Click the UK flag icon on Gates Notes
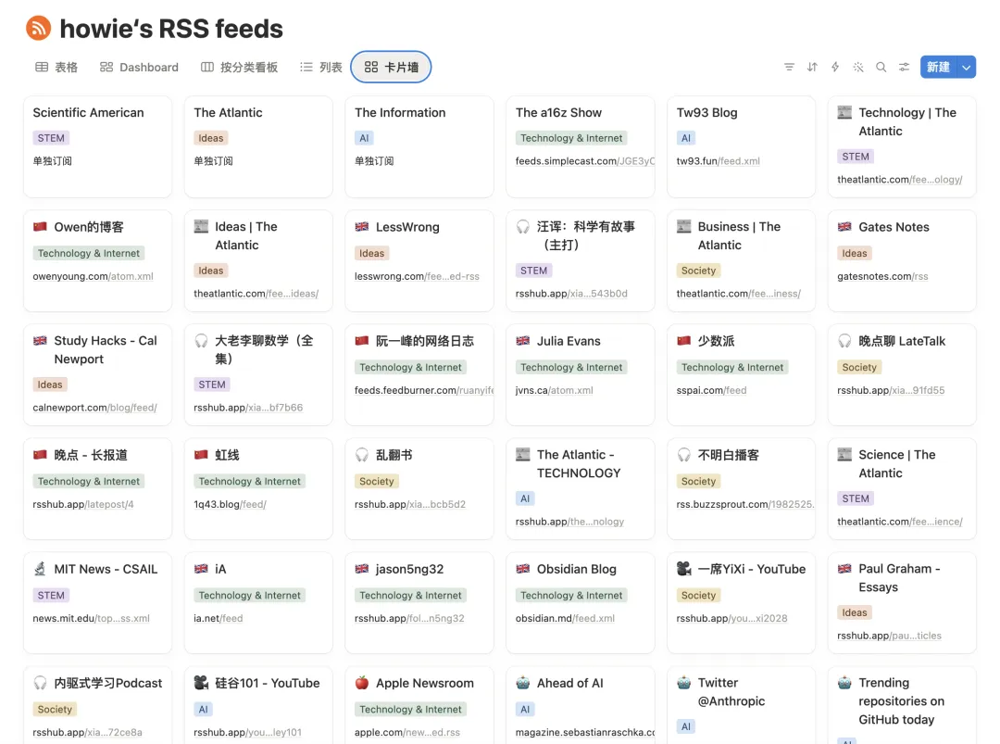 pyautogui.click(x=844, y=226)
